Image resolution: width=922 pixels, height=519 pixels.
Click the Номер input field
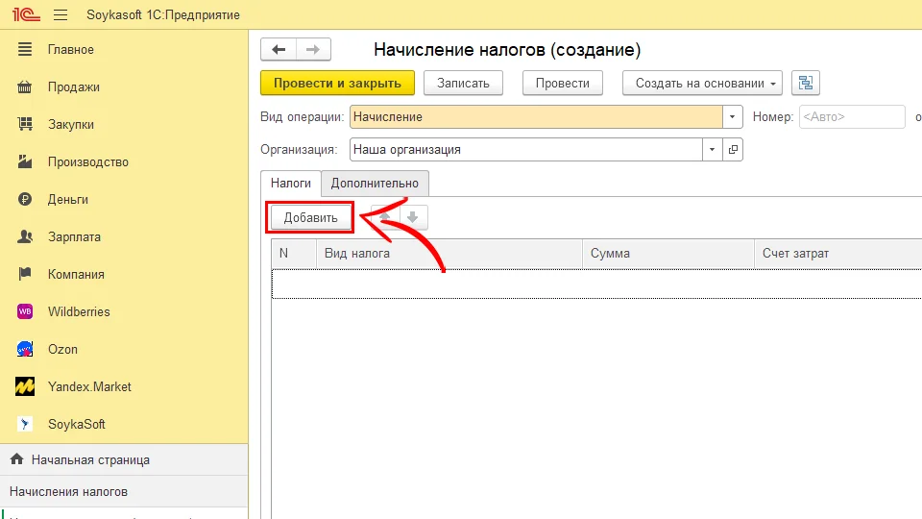click(x=850, y=117)
